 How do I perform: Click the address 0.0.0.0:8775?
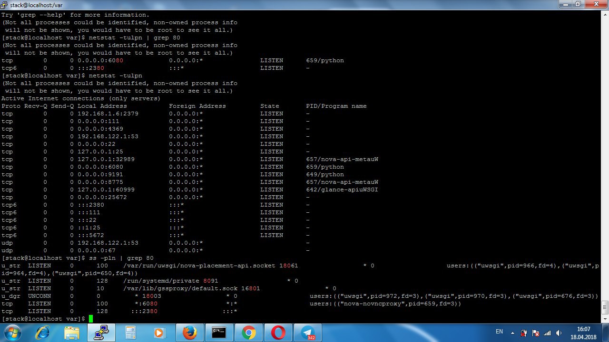click(x=100, y=182)
